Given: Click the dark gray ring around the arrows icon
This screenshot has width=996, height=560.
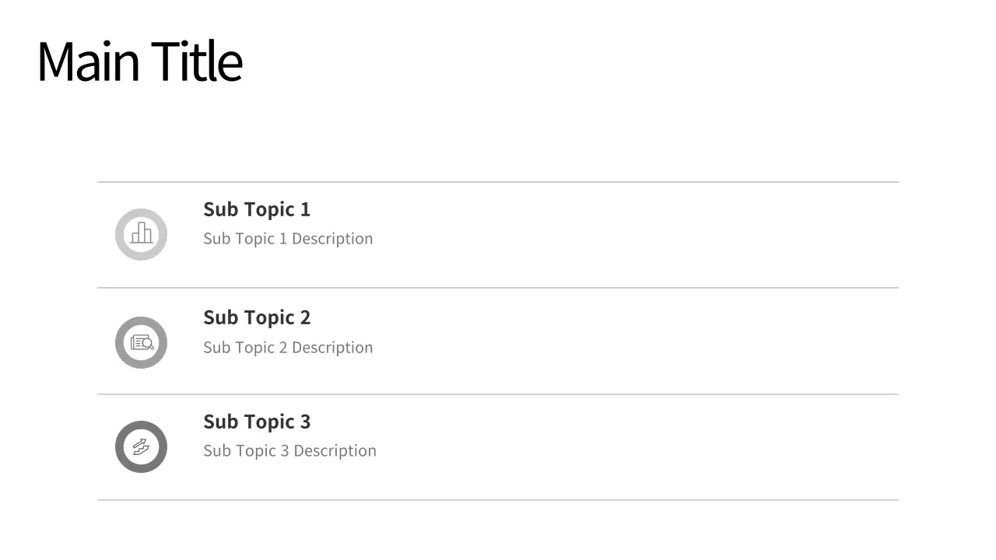Looking at the screenshot, I should [120, 446].
